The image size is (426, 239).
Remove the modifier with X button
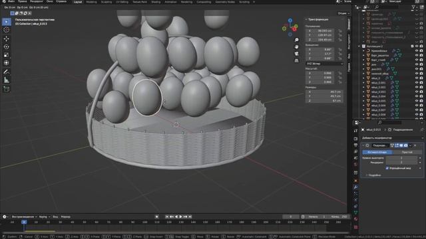click(x=415, y=145)
